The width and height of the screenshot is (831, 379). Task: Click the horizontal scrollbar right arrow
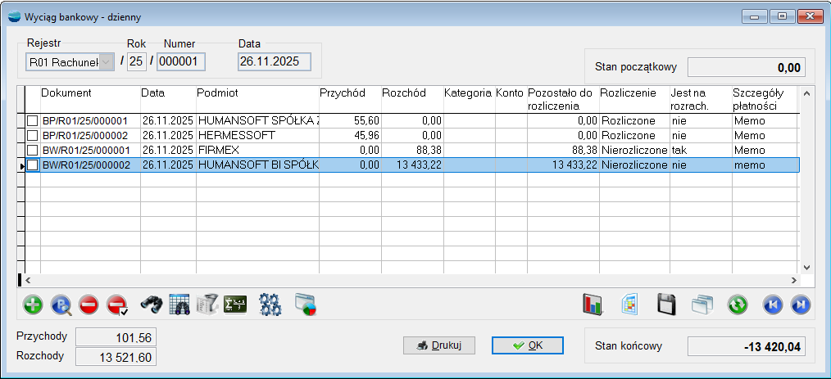click(793, 280)
